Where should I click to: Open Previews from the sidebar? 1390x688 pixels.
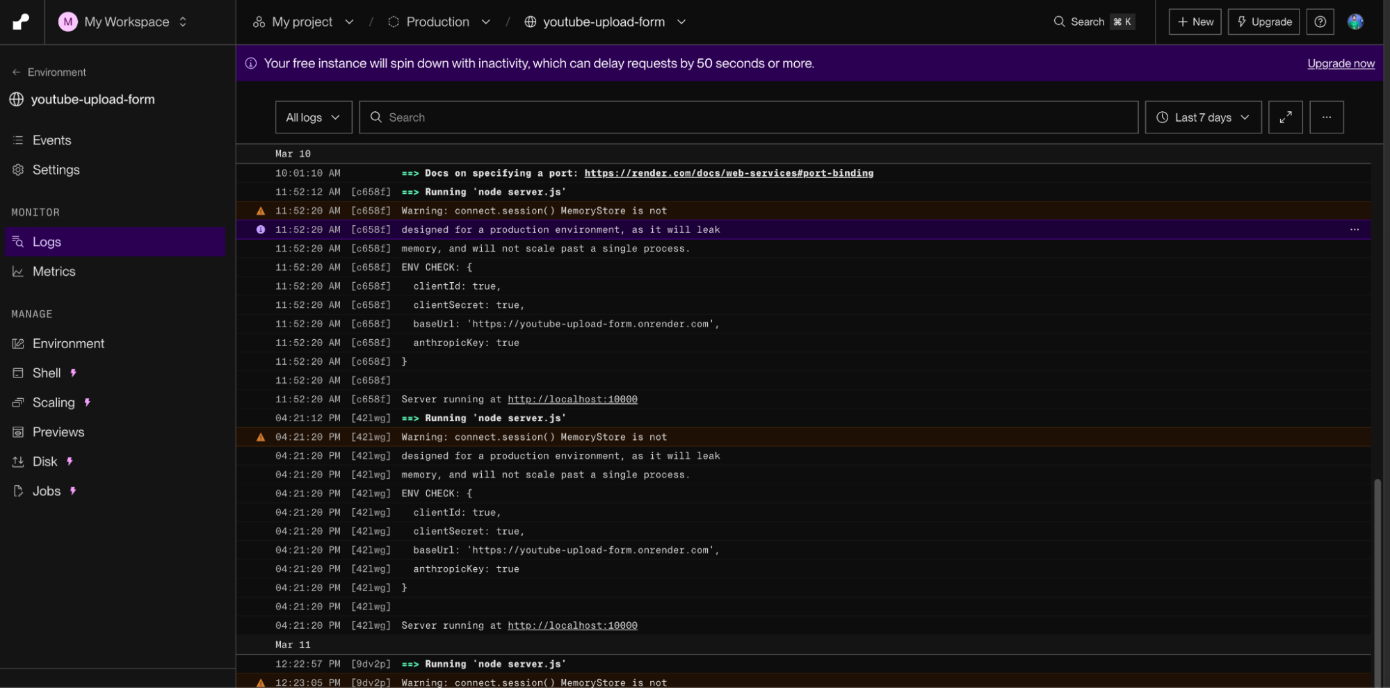pyautogui.click(x=58, y=432)
